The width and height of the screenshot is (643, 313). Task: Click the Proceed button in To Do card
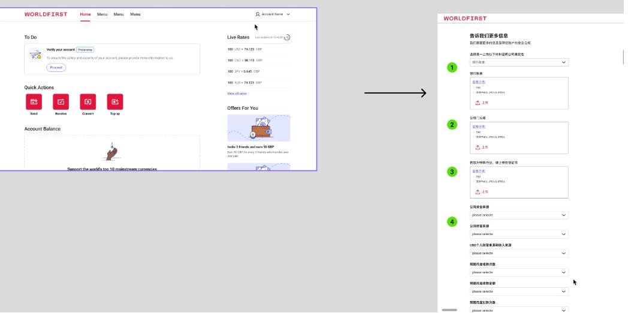coord(56,68)
